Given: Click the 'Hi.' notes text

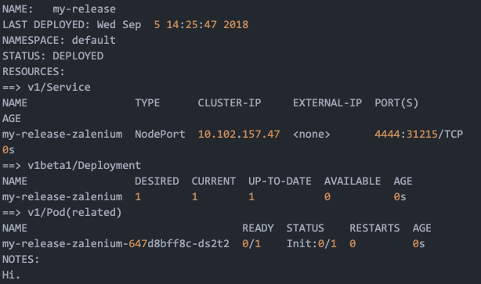Looking at the screenshot, I should (x=11, y=275).
